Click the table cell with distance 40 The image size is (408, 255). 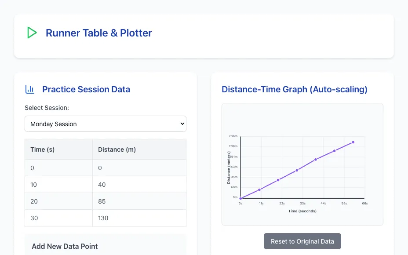coord(139,185)
